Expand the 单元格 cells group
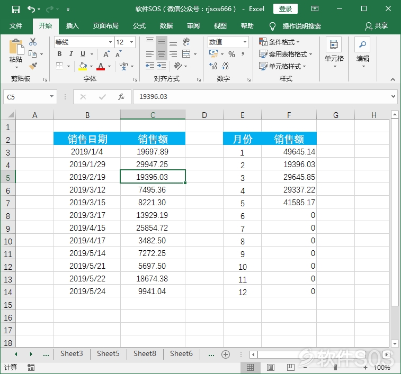Viewport: 401px width, 374px height. [334, 53]
